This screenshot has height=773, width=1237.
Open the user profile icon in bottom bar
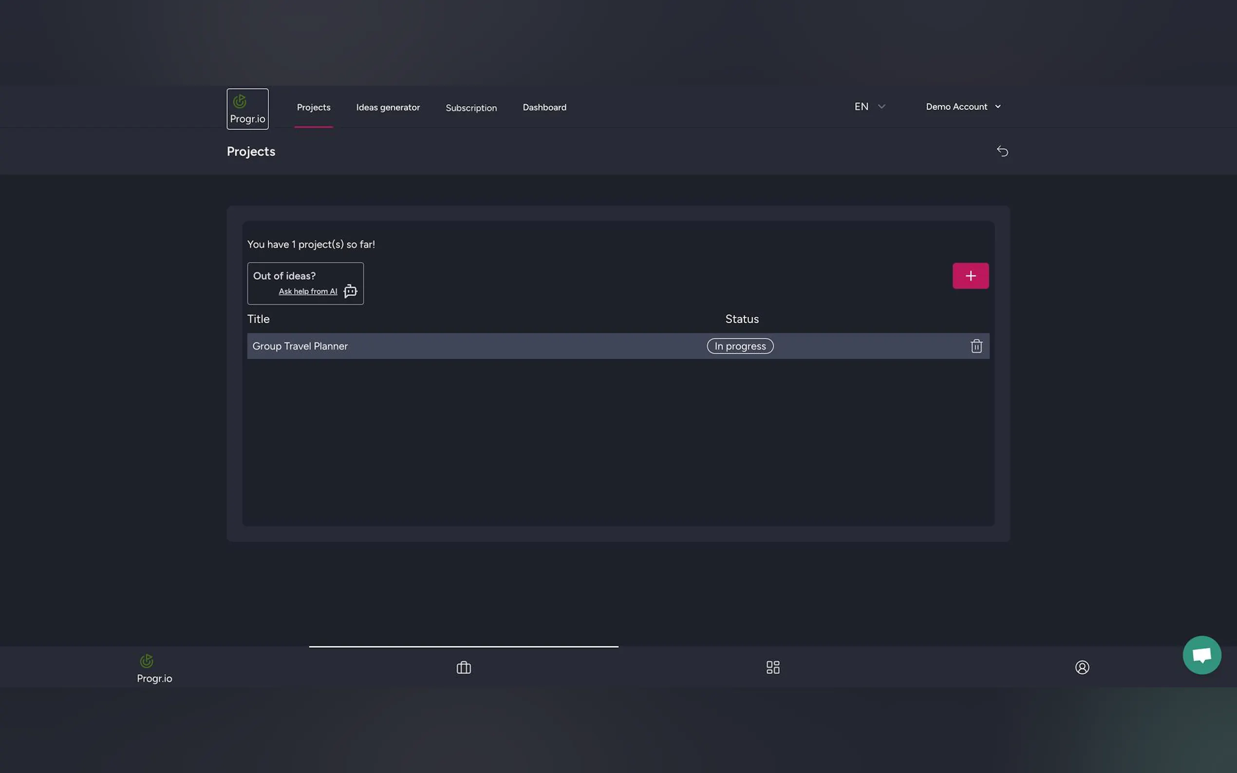tap(1082, 667)
